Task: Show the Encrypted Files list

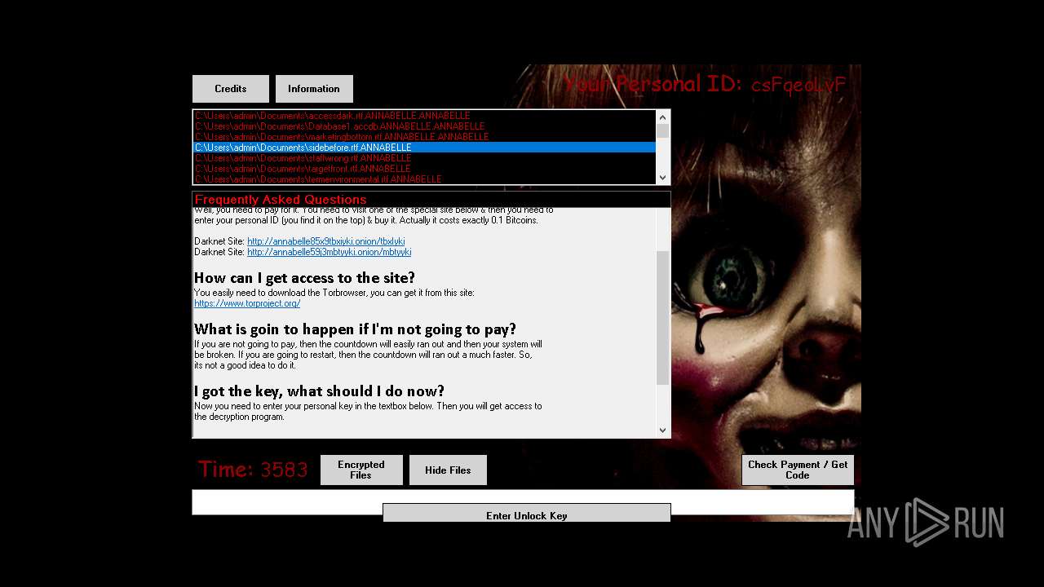Action: coord(361,470)
